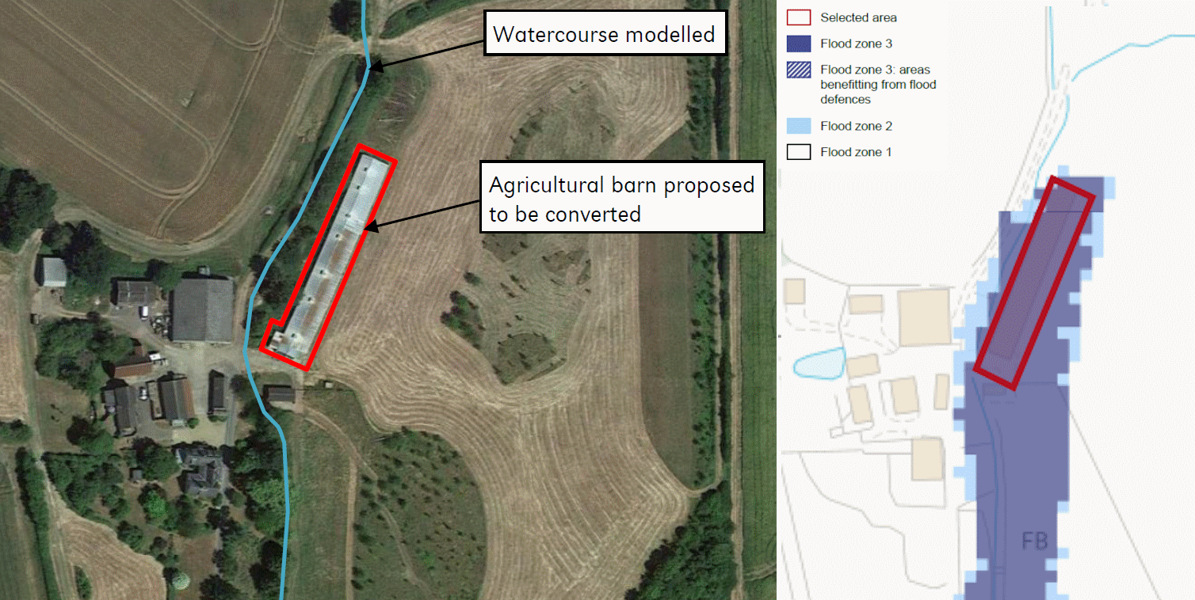
Task: Click the red selected area on flood map
Action: pos(1034,283)
